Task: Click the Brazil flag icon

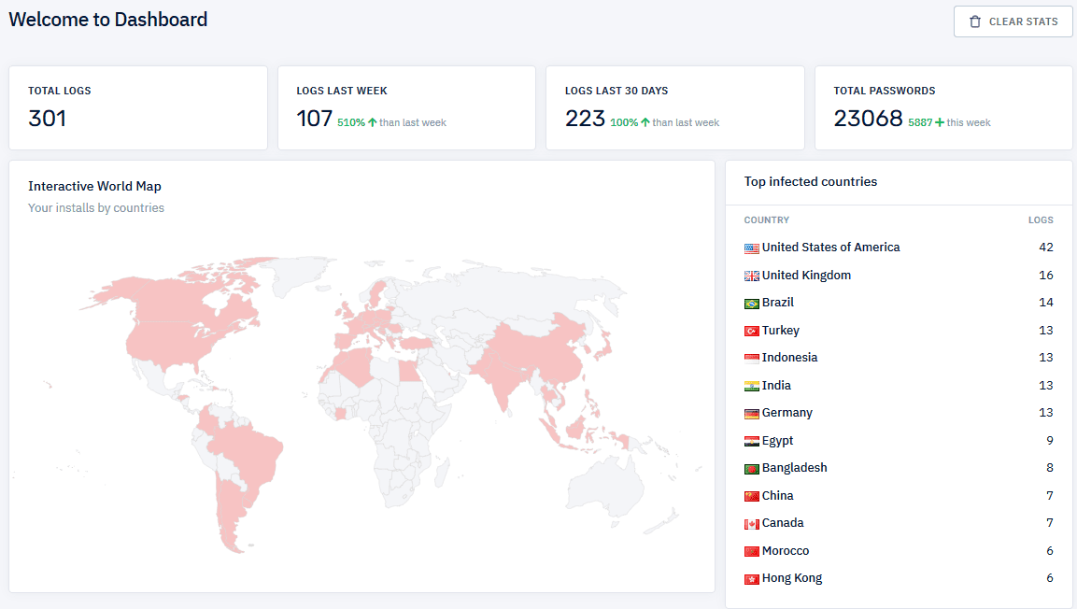Action: [752, 304]
